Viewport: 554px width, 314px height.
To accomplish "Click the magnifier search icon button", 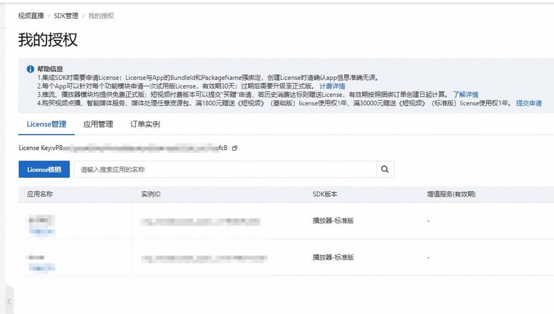I will (385, 169).
